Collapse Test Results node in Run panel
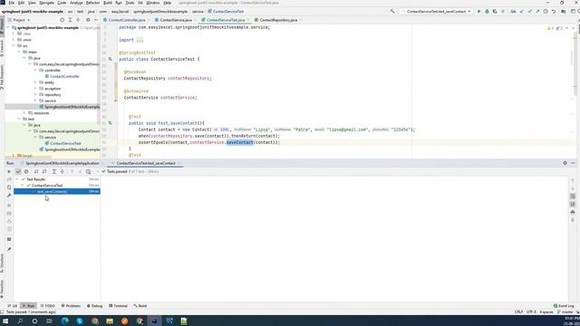This screenshot has height=326, width=580. [17, 179]
